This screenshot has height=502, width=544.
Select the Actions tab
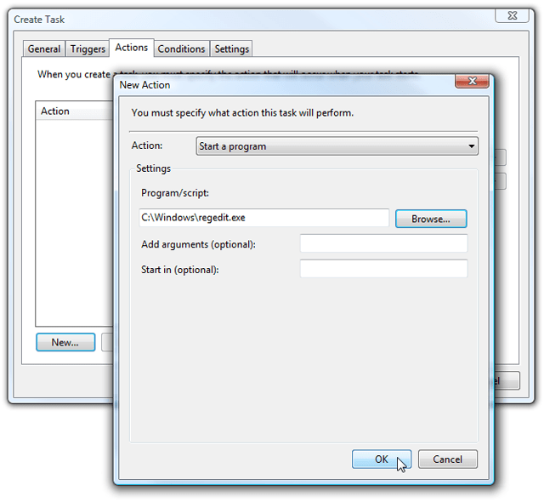coord(132,48)
